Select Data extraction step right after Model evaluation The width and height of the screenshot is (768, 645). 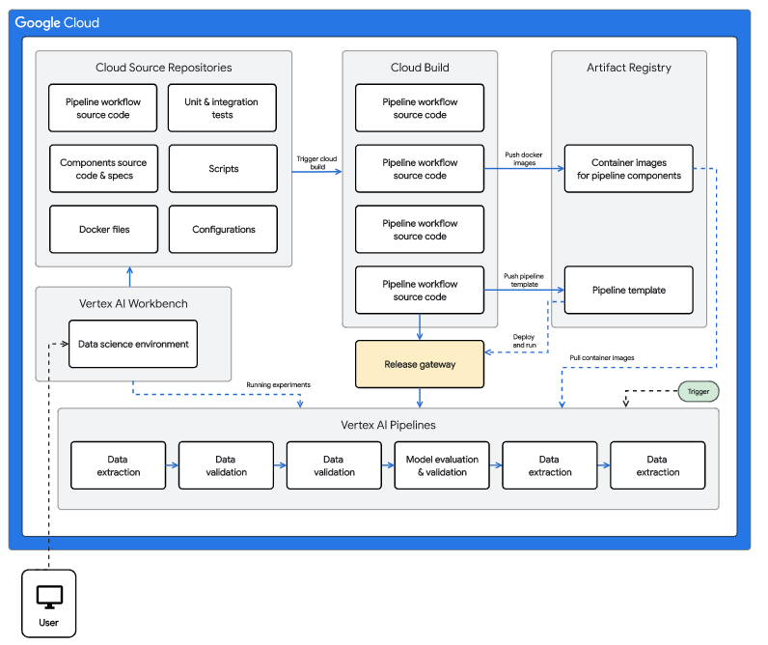pos(550,465)
